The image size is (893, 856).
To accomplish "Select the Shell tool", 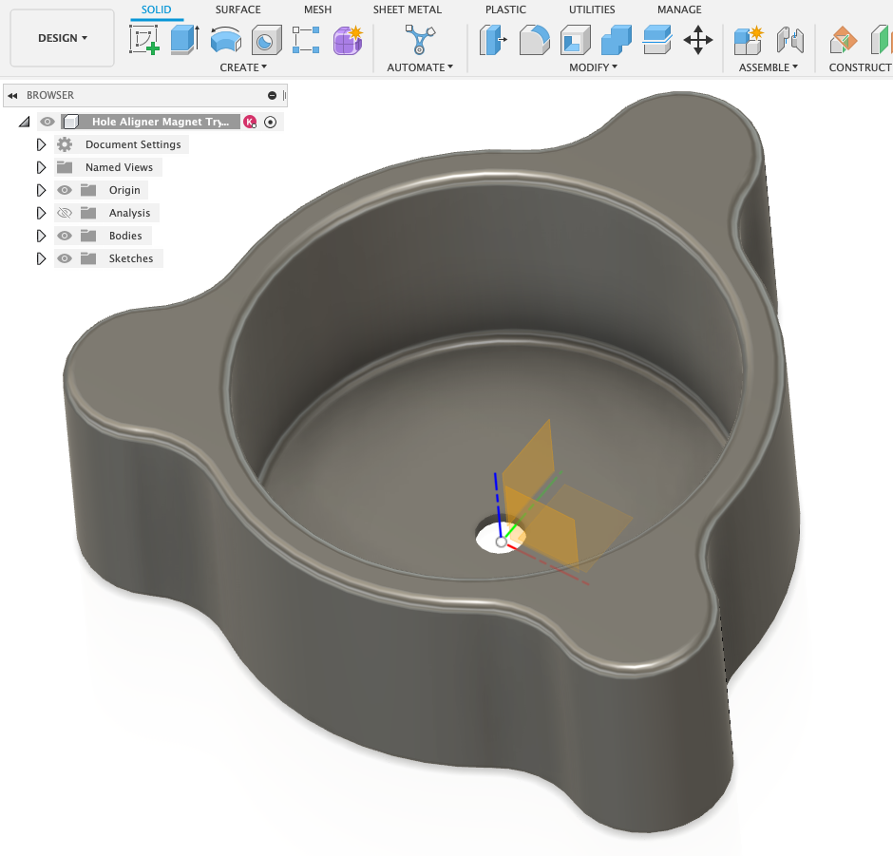I will (575, 40).
